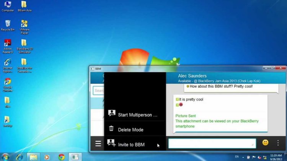Open the taskbar clock showing 11:19 AM

pyautogui.click(x=276, y=157)
